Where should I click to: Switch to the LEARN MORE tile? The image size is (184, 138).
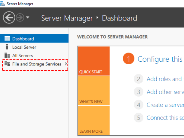pos(94,120)
